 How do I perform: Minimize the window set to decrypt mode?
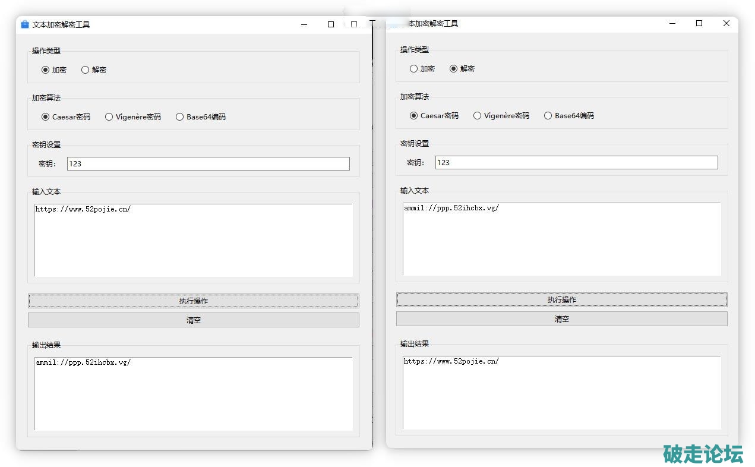click(x=672, y=24)
